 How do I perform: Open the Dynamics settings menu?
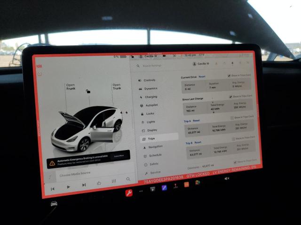[x=148, y=89]
